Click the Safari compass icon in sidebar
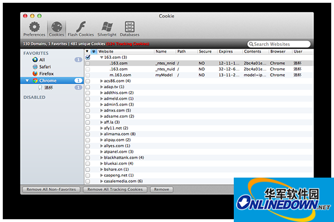This screenshot has height=222, width=334. 35,67
